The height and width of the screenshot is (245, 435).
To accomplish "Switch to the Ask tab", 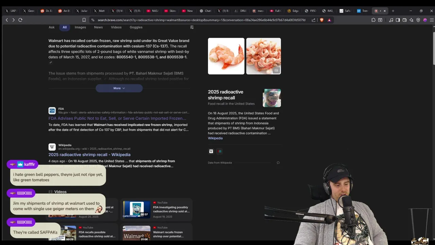I will pos(52,27).
